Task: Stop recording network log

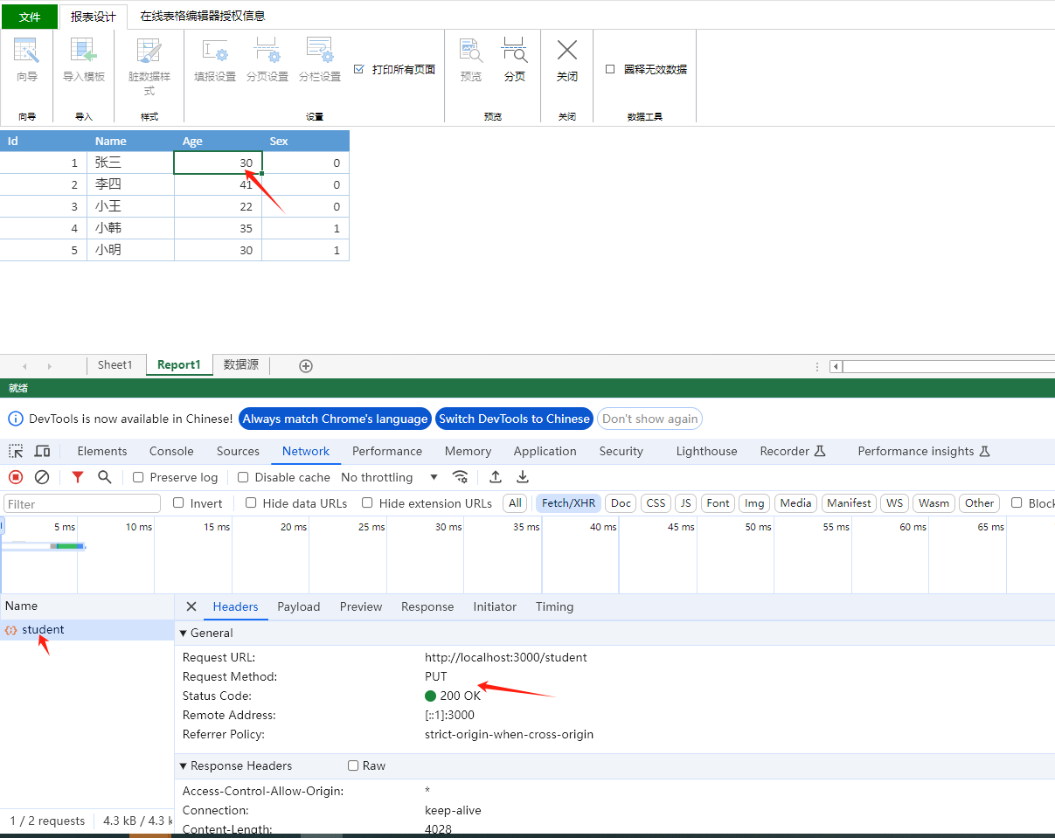Action: [x=16, y=477]
